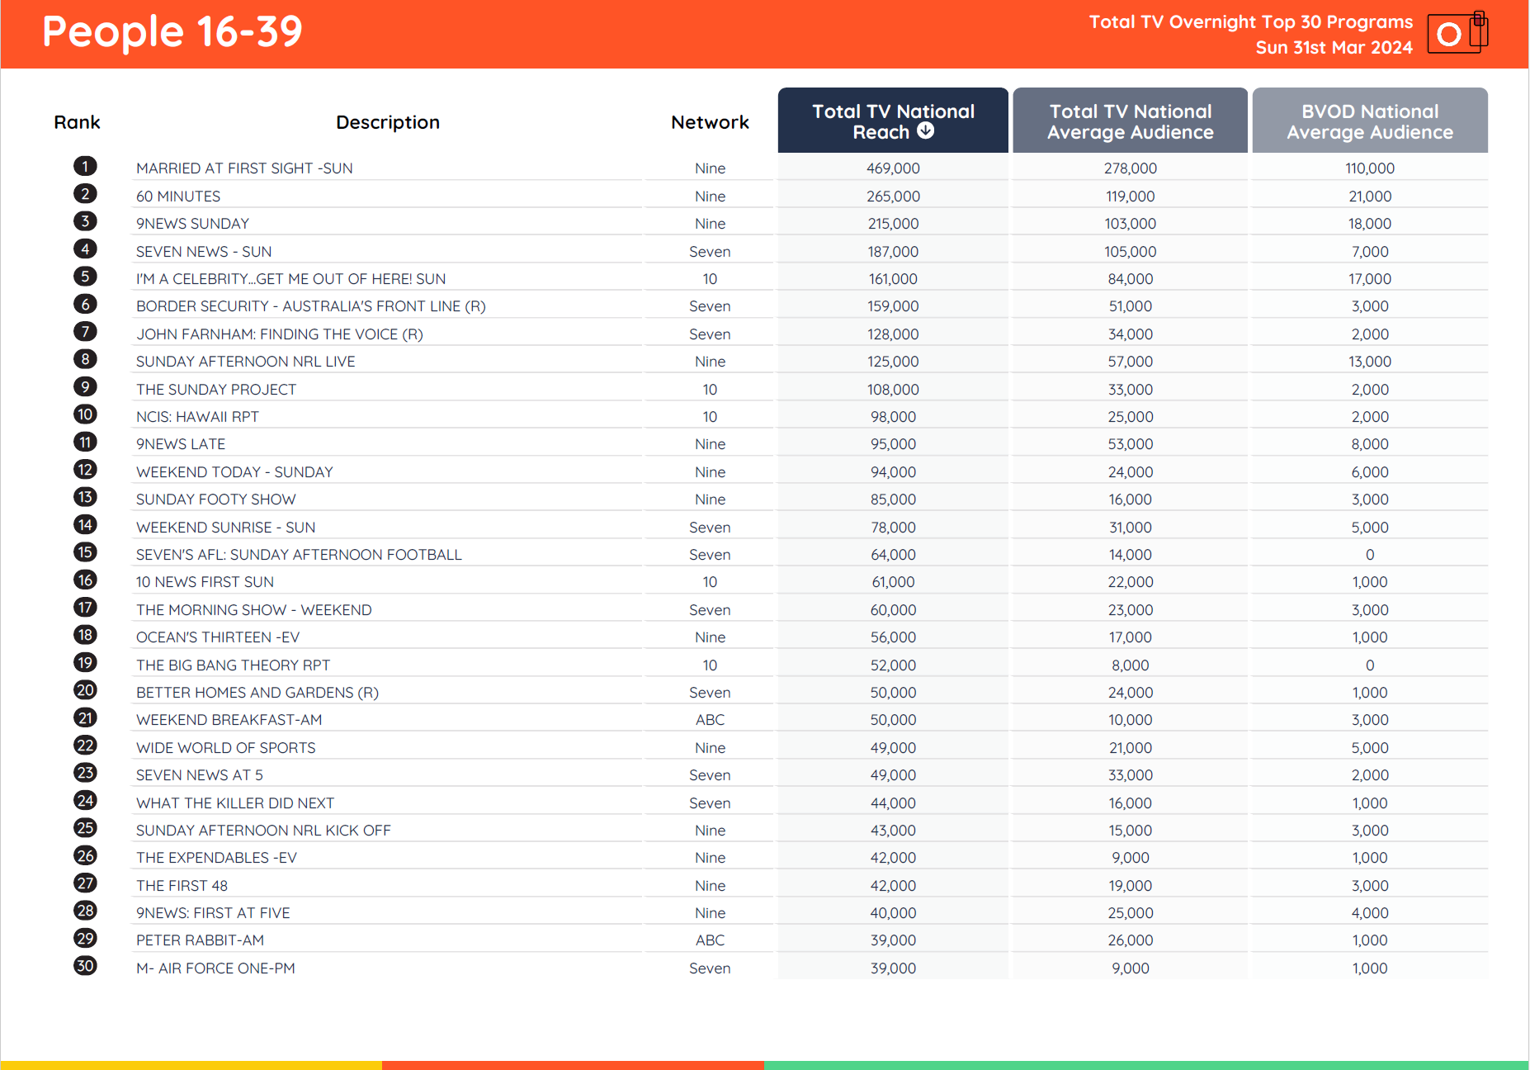
Task: Switch to the People 16-39 heading
Action: pyautogui.click(x=173, y=32)
